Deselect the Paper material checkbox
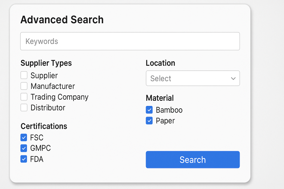 [149, 121]
